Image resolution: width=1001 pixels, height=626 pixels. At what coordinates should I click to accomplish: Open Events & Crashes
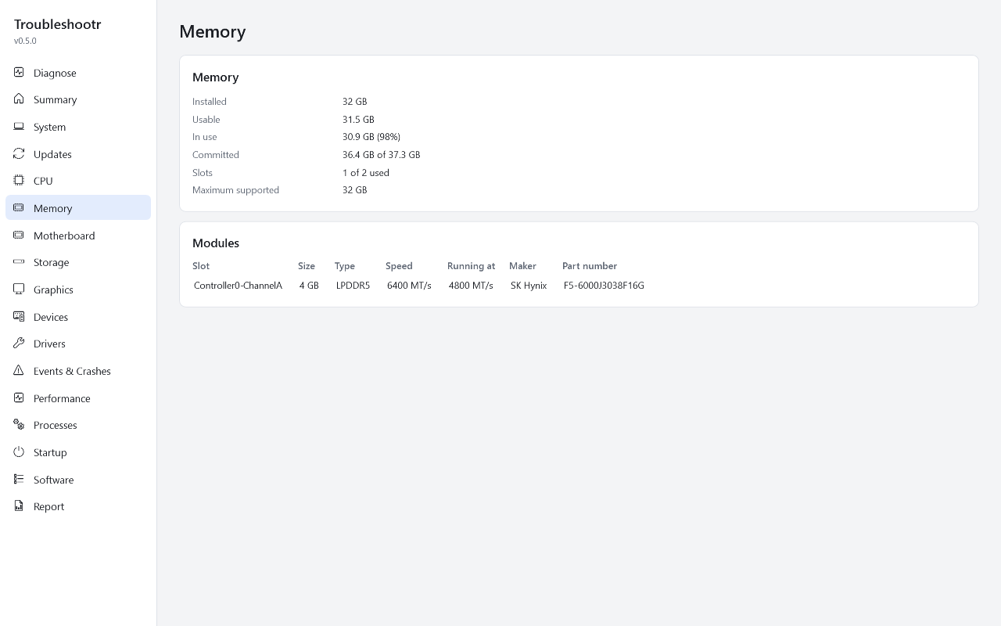tap(78, 371)
